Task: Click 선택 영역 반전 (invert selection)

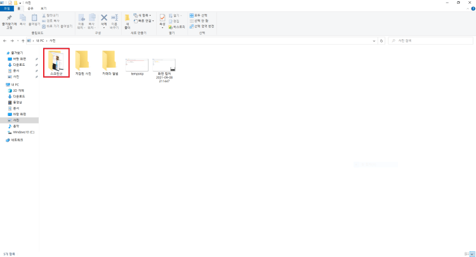Action: pos(202,27)
